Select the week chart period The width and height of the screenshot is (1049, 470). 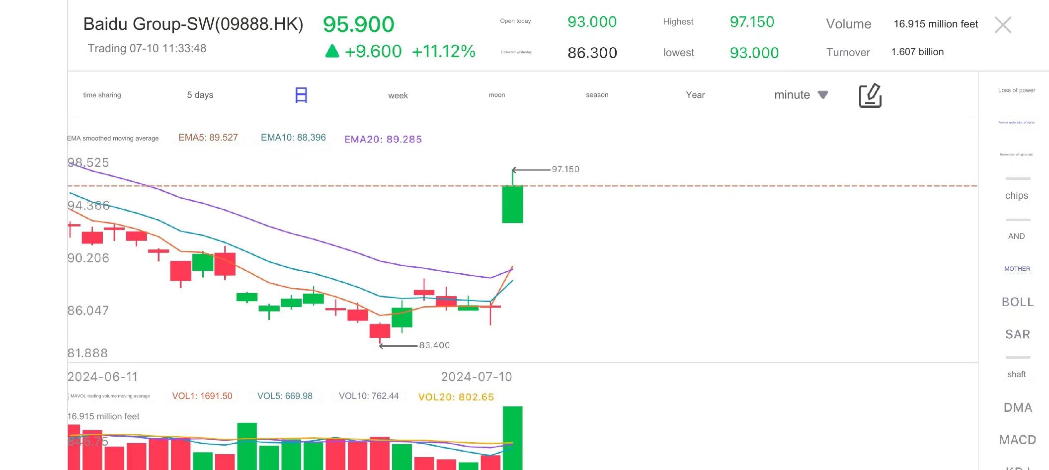click(x=398, y=95)
